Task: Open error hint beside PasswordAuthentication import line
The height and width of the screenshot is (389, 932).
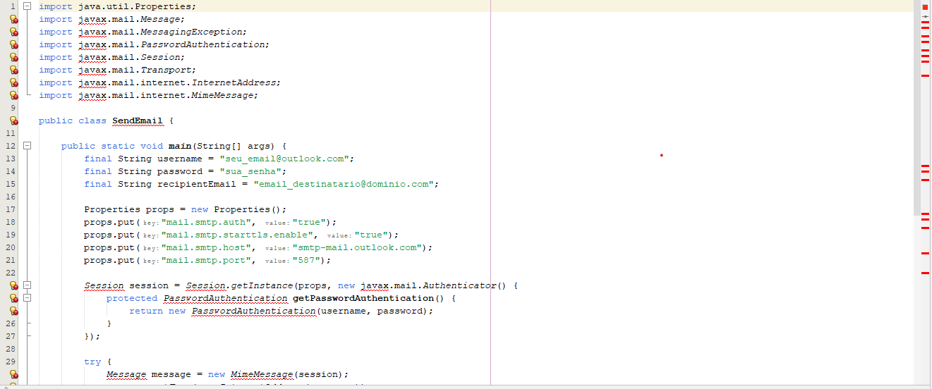Action: click(13, 45)
